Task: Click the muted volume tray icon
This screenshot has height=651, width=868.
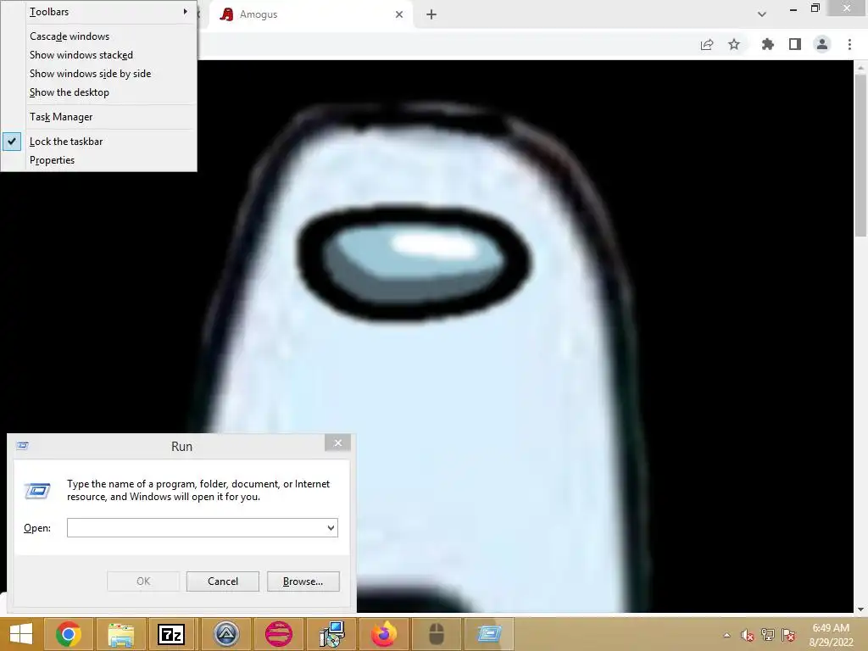Action: (x=748, y=635)
